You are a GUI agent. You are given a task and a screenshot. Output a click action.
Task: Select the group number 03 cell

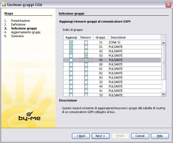[101, 56]
